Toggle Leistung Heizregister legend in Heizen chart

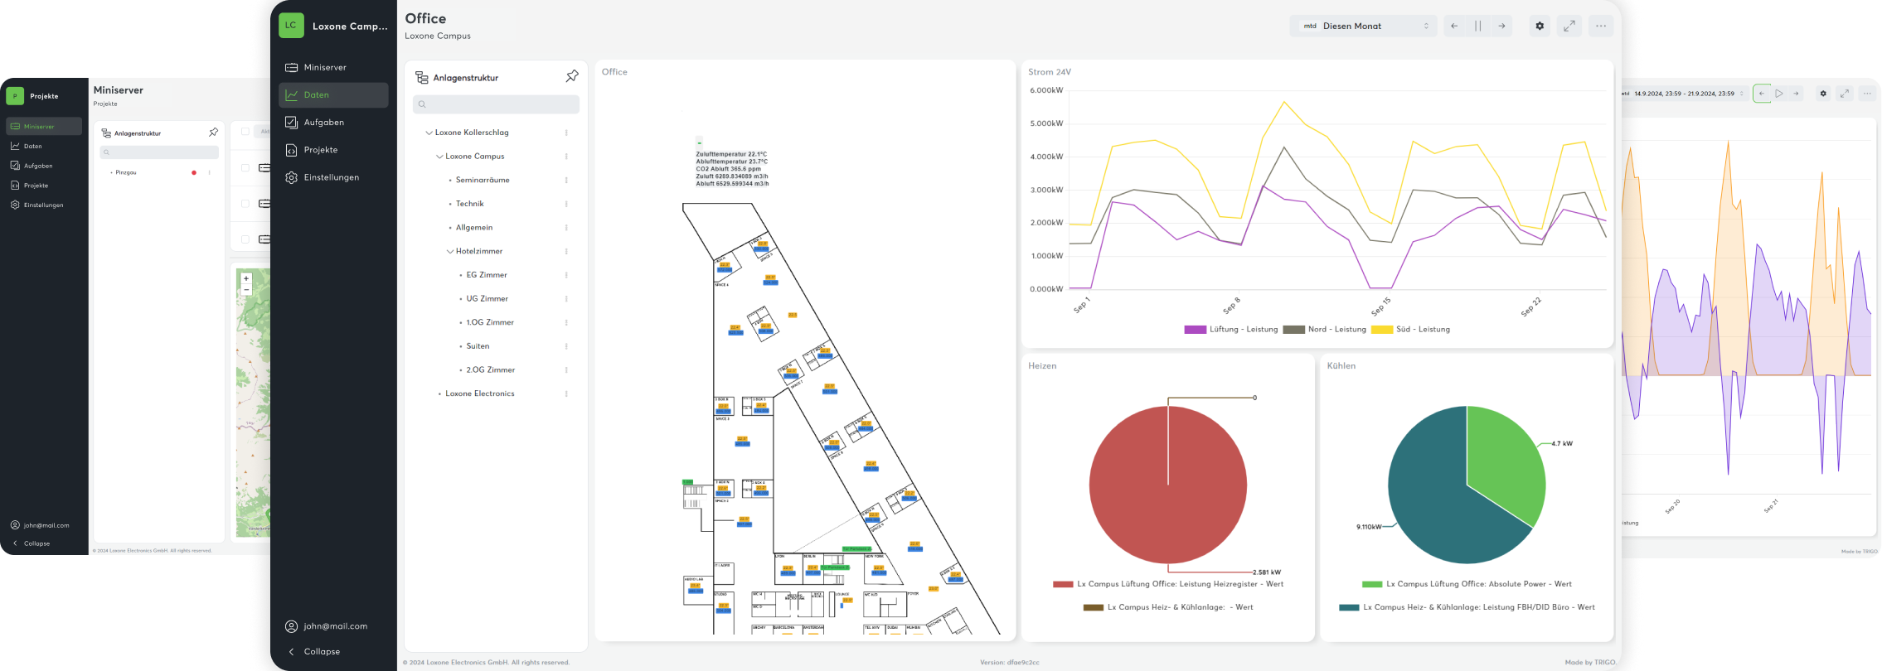click(1168, 584)
